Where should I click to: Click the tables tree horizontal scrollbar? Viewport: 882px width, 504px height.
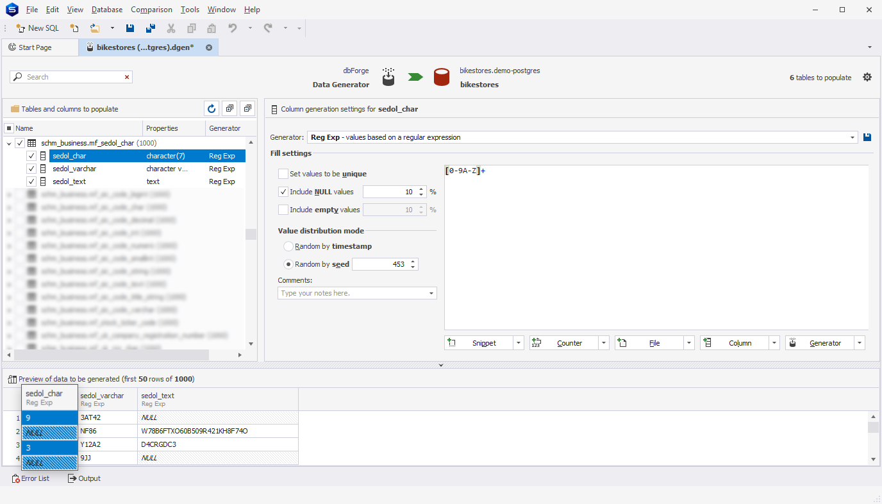click(112, 355)
